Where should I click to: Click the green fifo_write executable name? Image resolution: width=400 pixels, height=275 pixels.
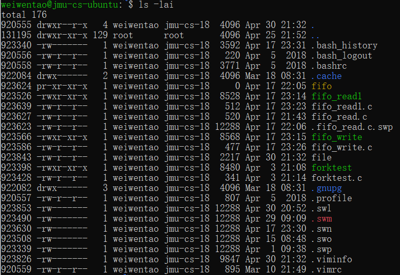pyautogui.click(x=337, y=137)
